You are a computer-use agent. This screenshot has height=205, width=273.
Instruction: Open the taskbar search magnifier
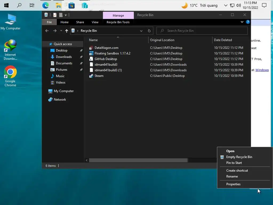(x=19, y=5)
